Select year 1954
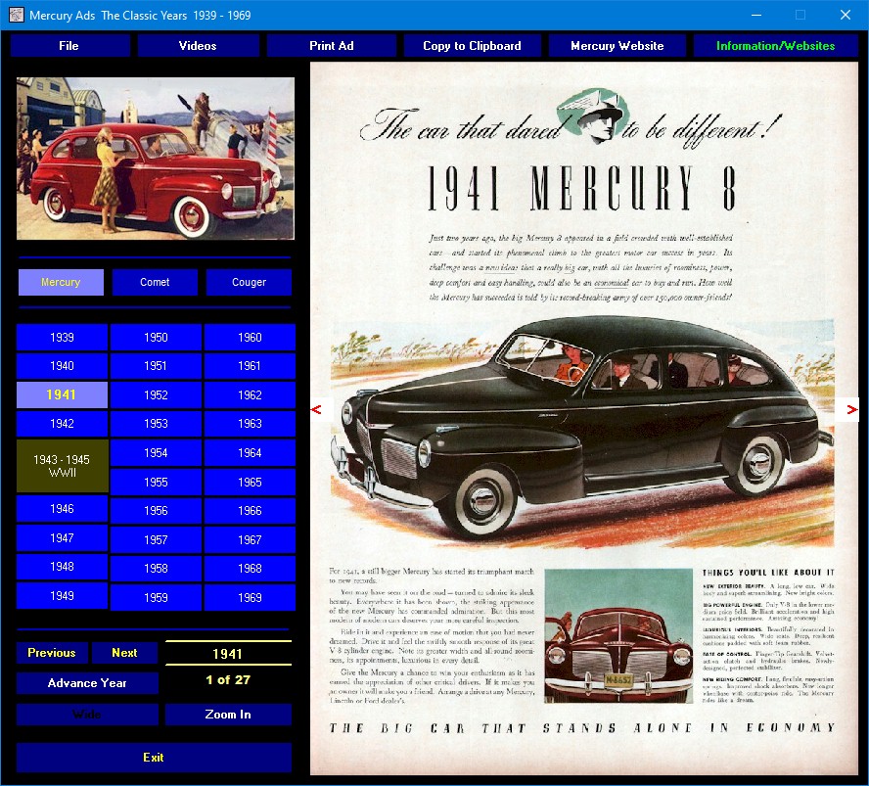Screen dimensions: 869x786 156,453
